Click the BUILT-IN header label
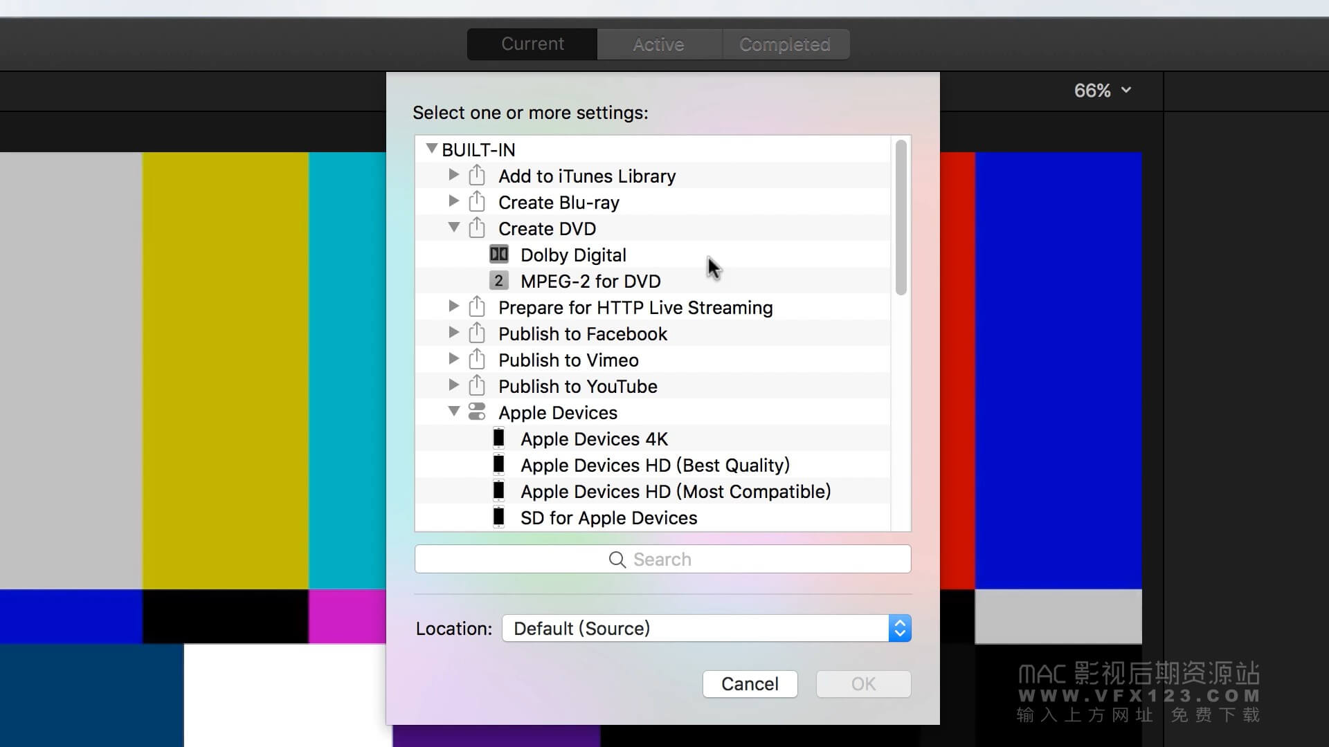 [x=478, y=150]
